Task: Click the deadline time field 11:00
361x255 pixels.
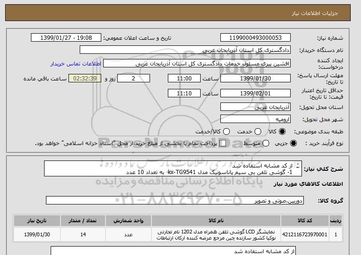Action: click(x=184, y=78)
